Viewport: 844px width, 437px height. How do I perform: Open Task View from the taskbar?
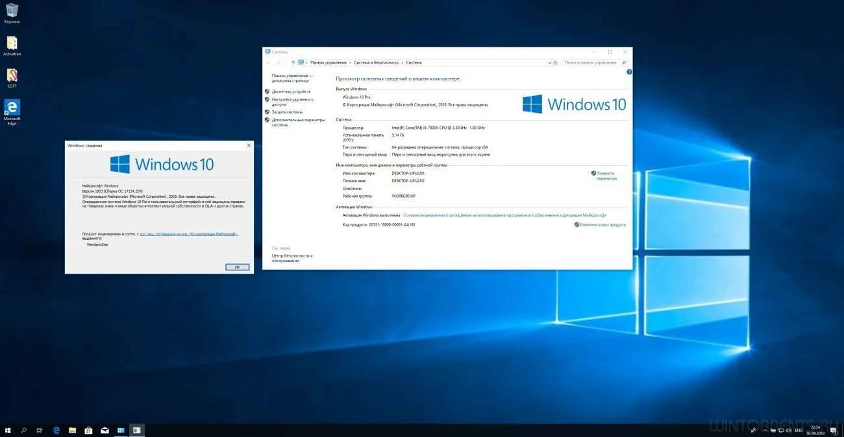[x=40, y=430]
